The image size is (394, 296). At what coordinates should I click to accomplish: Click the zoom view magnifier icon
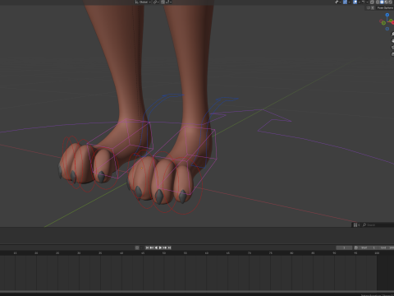tap(393, 34)
